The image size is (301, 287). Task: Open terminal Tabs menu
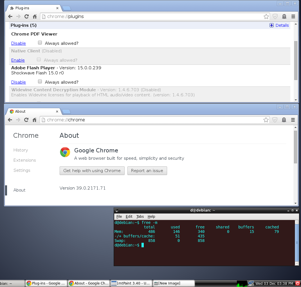[x=140, y=217]
